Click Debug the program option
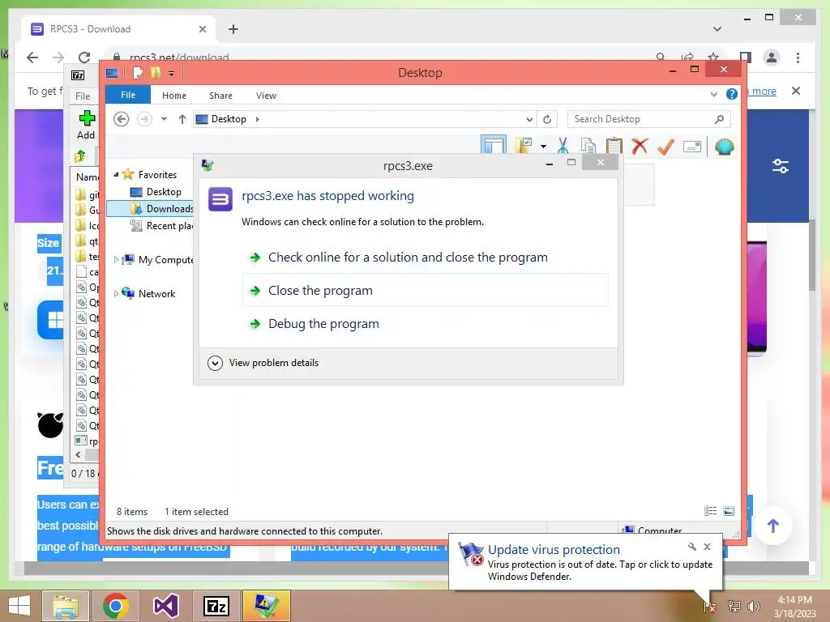The width and height of the screenshot is (830, 622). pyautogui.click(x=425, y=323)
